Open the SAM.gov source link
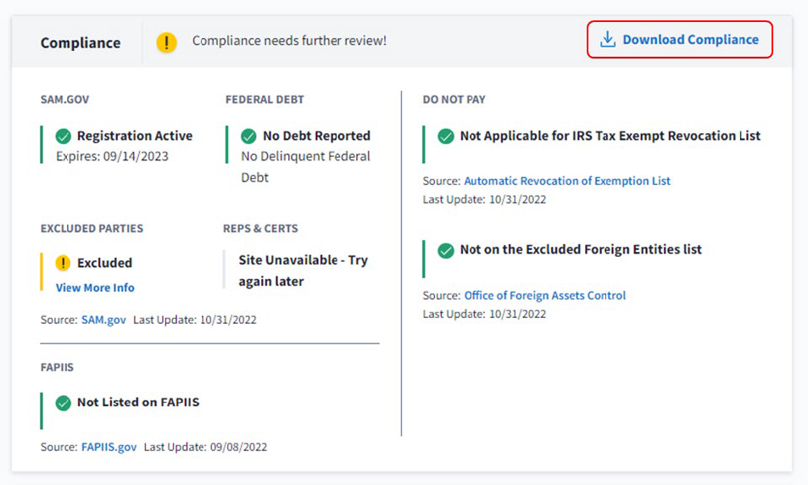 103,320
